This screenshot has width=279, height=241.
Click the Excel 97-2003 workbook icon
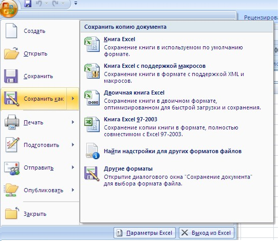coord(91,124)
